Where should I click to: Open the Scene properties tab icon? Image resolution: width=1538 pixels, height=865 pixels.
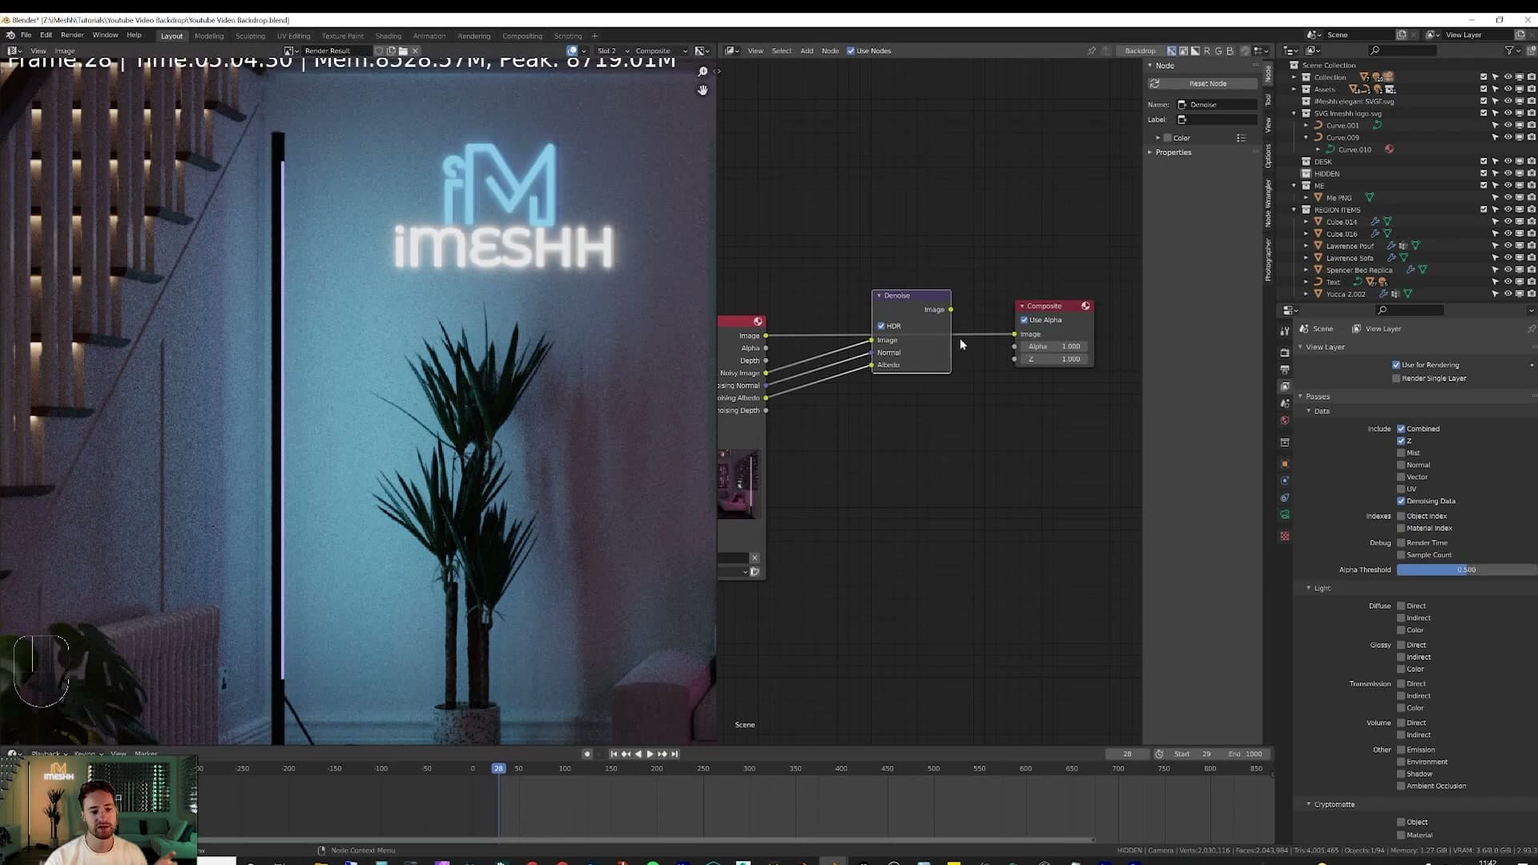pyautogui.click(x=1285, y=403)
